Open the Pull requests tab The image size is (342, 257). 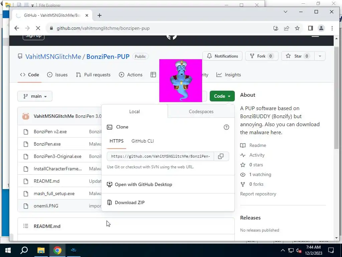click(x=93, y=75)
